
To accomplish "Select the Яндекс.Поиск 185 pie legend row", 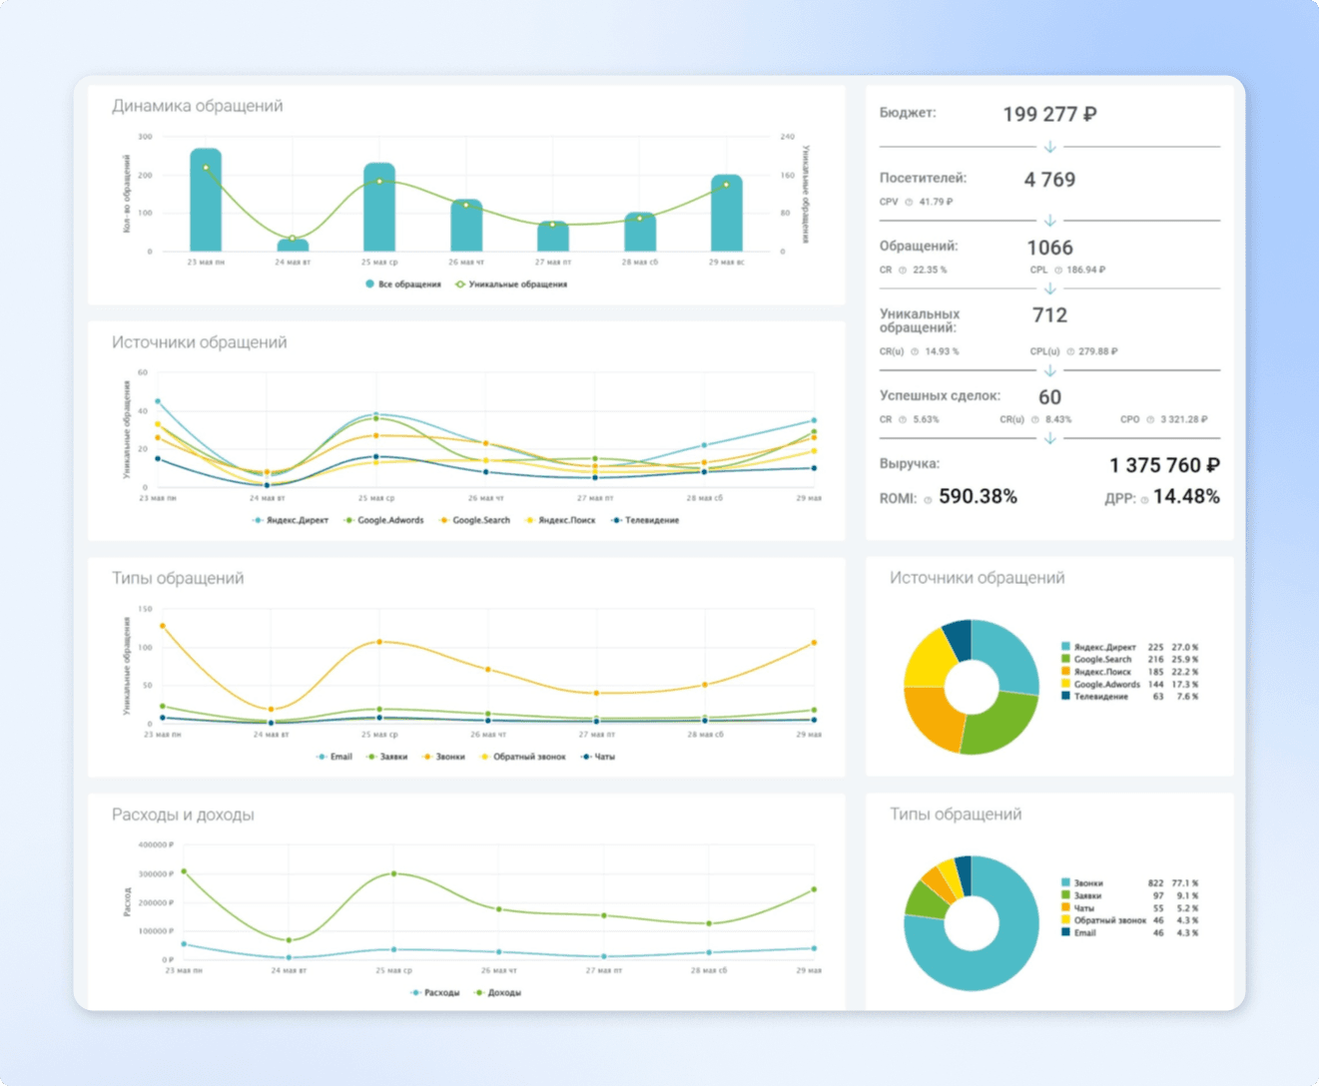I will (1129, 673).
